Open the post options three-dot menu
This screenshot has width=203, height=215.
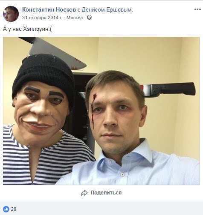[197, 9]
